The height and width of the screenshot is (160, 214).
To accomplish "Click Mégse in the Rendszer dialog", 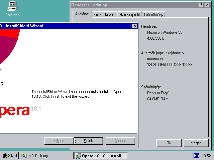I will (x=196, y=143).
